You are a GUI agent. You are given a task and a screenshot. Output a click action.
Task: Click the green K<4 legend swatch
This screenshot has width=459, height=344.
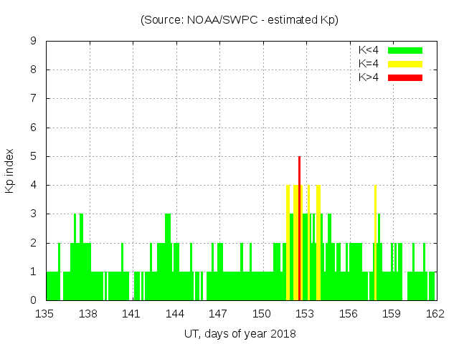(x=405, y=50)
